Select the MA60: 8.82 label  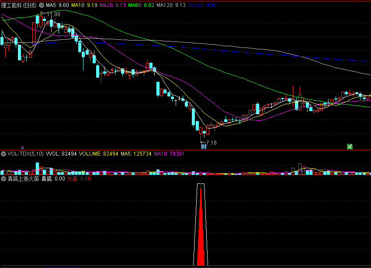pyautogui.click(x=141, y=5)
